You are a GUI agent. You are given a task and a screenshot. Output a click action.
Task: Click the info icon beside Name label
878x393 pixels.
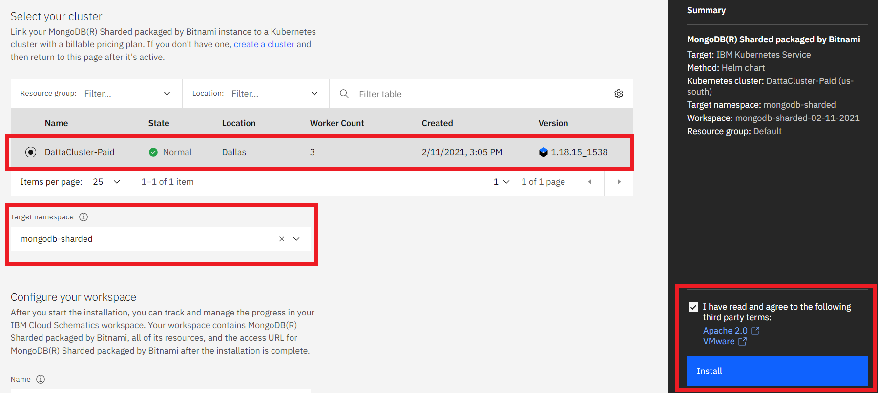(41, 379)
